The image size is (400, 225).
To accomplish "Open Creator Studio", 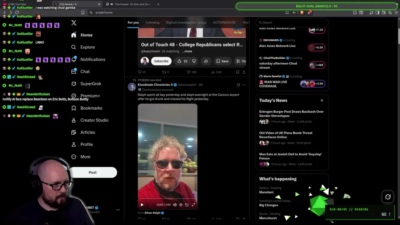I will (90, 120).
